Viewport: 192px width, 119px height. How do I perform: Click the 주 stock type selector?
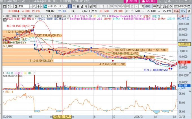[x=8, y=6]
